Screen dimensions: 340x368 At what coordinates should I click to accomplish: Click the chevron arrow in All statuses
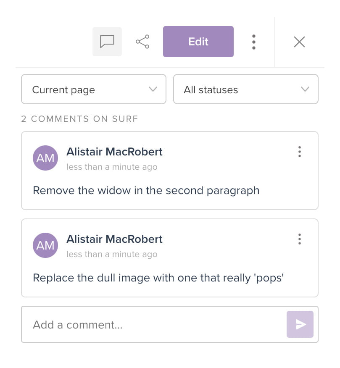(x=305, y=89)
